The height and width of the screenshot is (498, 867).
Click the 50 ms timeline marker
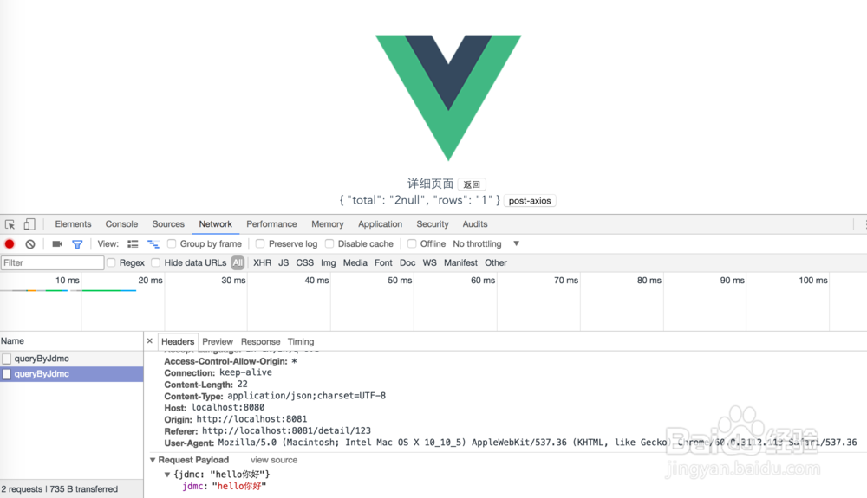(x=400, y=281)
